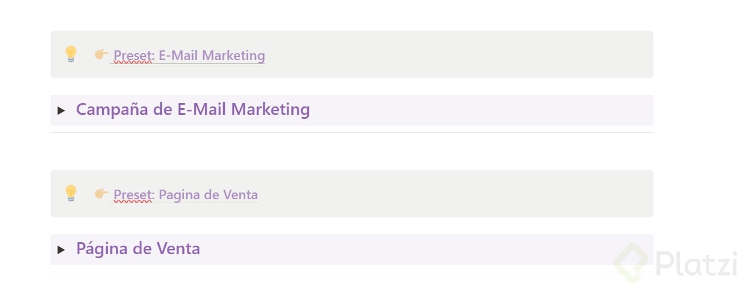
Task: Click the word Campaña in the toggle heading
Action: (x=112, y=109)
